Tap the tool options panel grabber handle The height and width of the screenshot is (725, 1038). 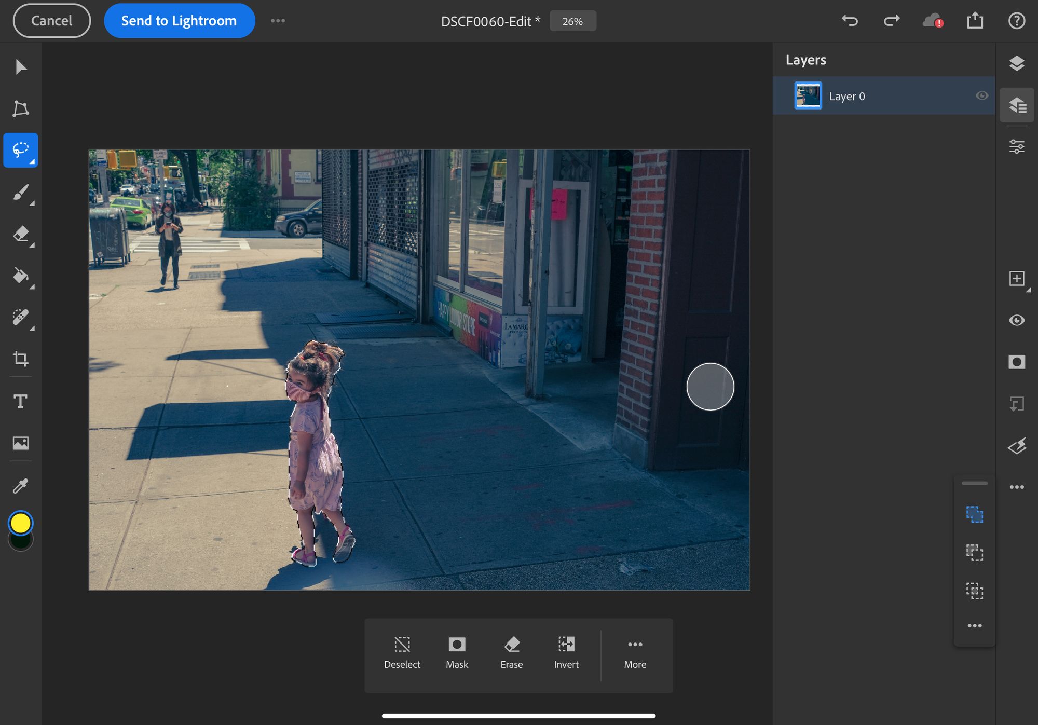pyautogui.click(x=975, y=483)
